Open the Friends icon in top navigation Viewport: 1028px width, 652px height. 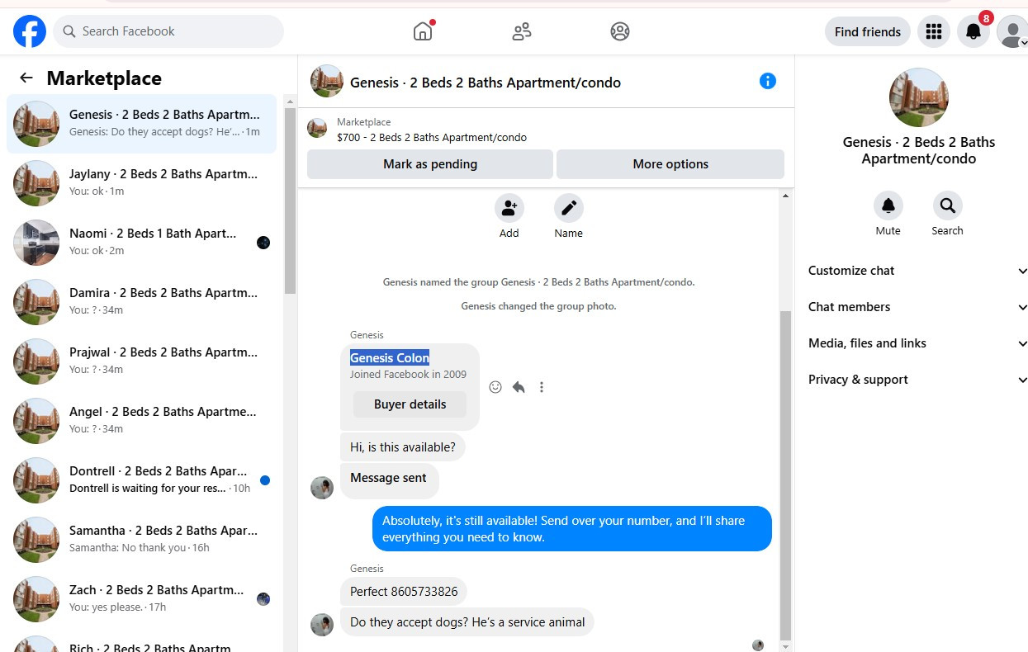click(521, 31)
